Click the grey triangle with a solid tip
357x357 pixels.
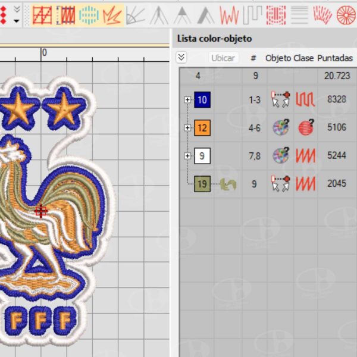pos(183,15)
